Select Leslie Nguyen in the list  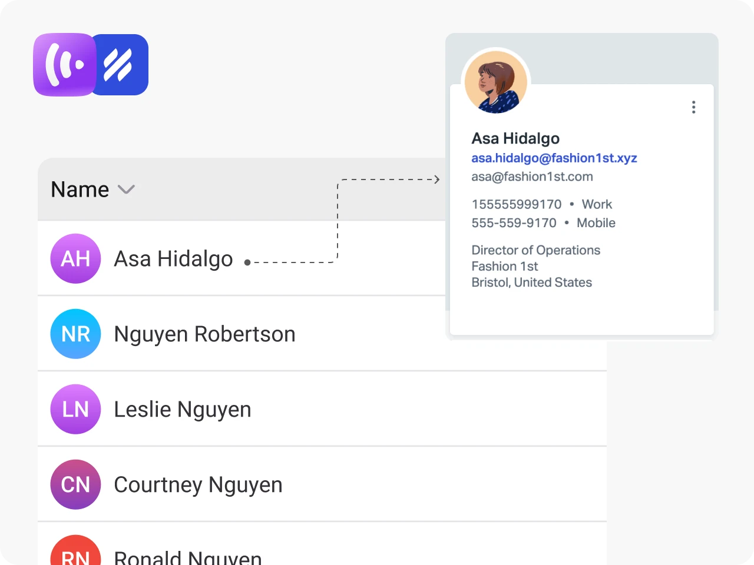183,410
